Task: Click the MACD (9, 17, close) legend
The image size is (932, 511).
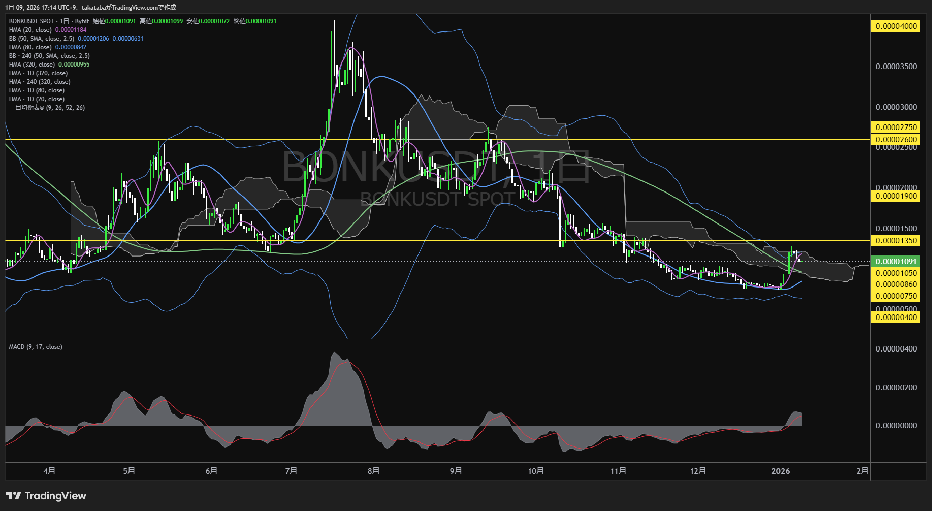Action: [36, 347]
